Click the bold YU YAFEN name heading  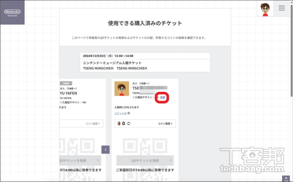(x=68, y=93)
